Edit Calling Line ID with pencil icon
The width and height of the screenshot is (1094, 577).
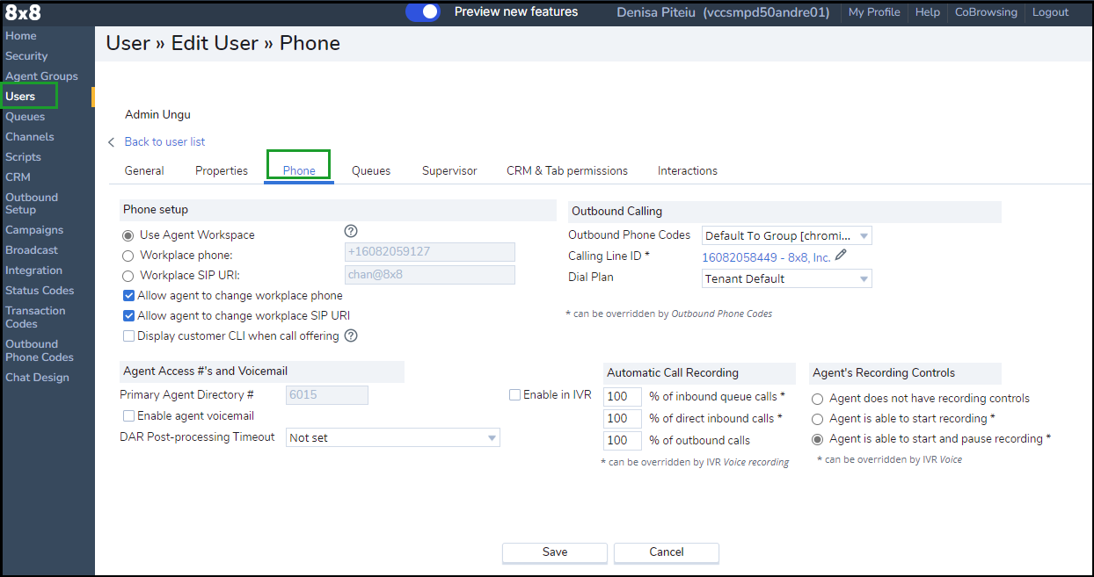click(841, 256)
